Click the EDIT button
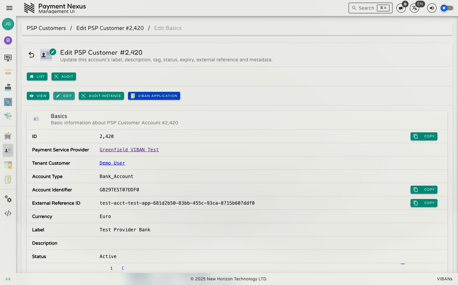This screenshot has height=285, width=458. point(64,96)
